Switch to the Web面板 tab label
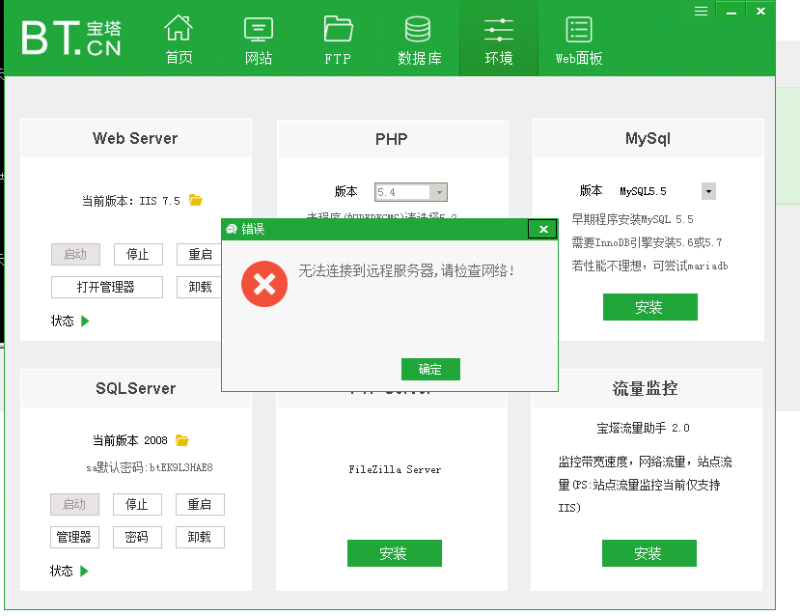800x616 pixels. (x=579, y=58)
